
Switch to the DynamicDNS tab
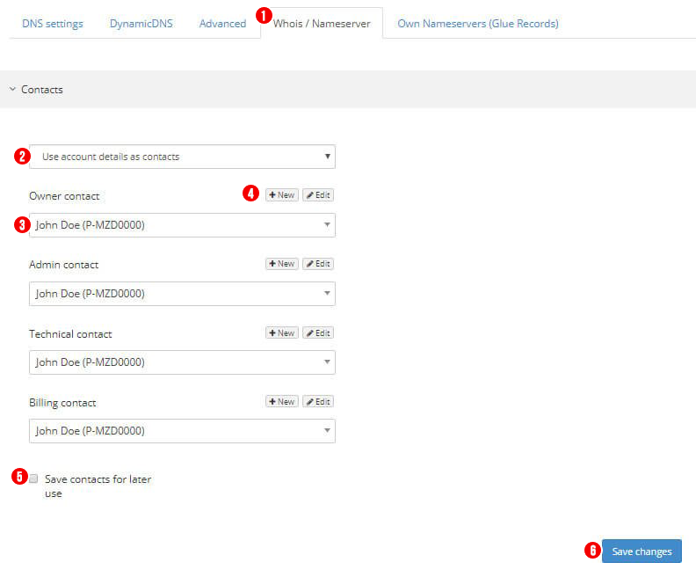click(x=141, y=24)
